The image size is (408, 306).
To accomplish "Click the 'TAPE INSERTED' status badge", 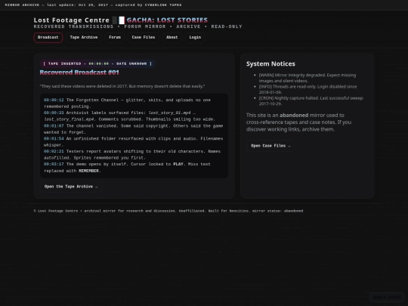I will 97,63.
